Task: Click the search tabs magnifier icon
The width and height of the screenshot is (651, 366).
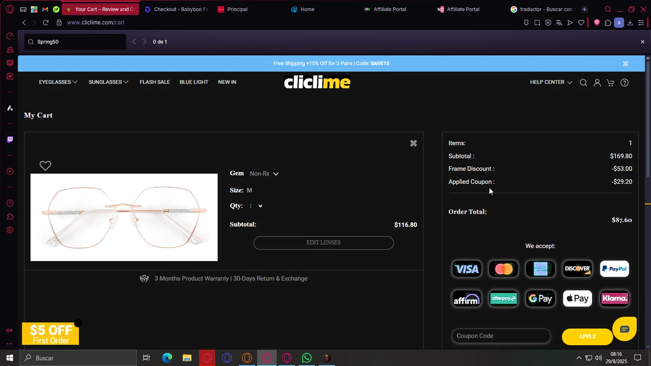Action: click(608, 9)
